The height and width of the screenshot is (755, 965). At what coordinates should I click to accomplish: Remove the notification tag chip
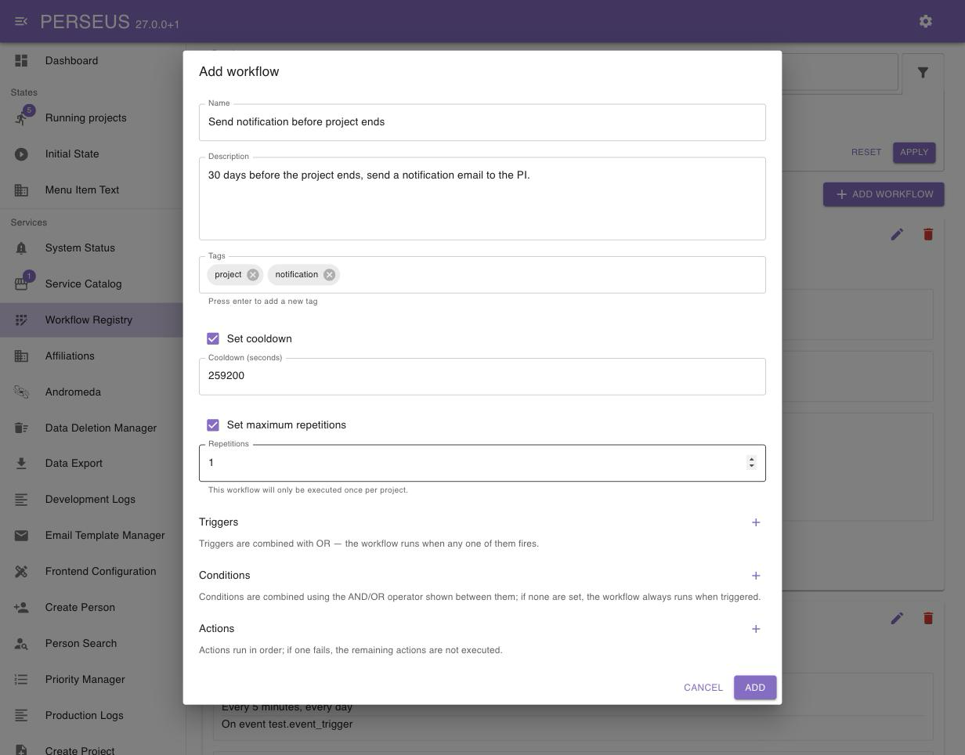(x=329, y=275)
